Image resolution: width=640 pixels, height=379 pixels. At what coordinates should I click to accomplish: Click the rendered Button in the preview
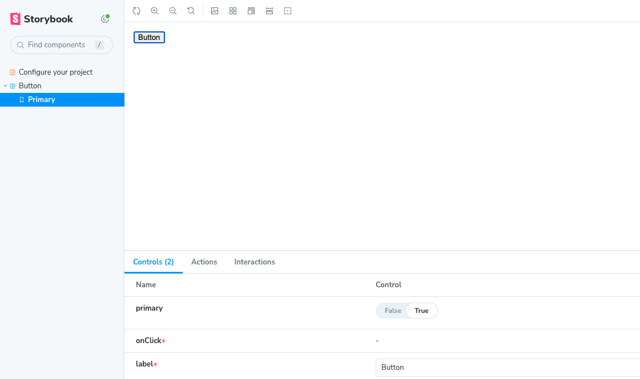(x=149, y=38)
